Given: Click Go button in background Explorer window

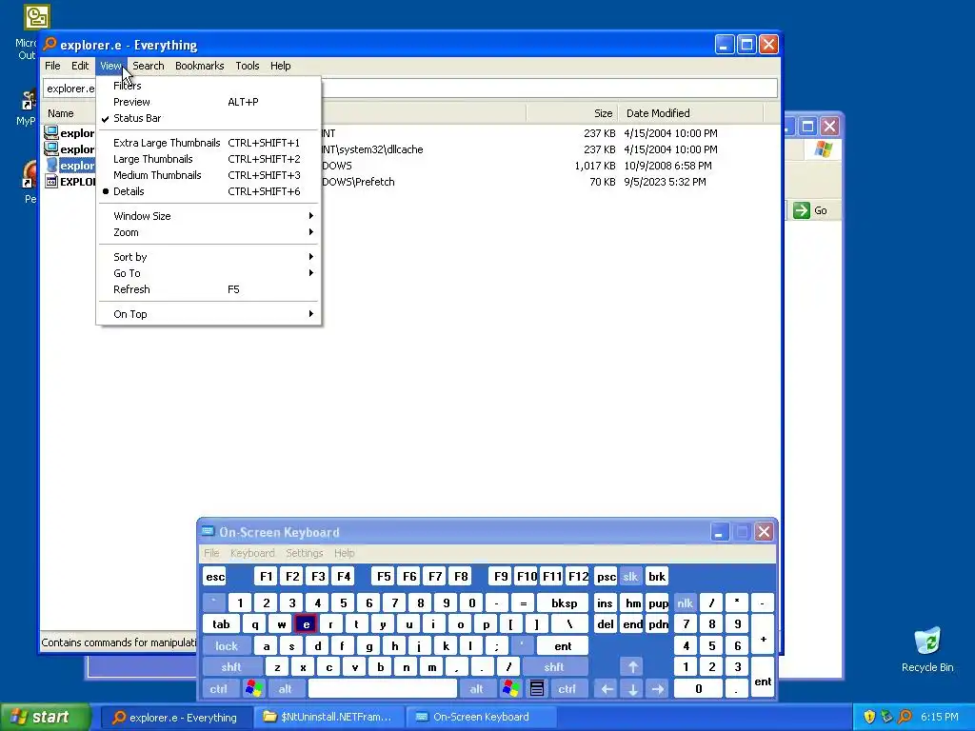Looking at the screenshot, I should pos(810,210).
